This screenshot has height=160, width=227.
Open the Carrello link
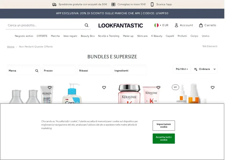point(208,25)
